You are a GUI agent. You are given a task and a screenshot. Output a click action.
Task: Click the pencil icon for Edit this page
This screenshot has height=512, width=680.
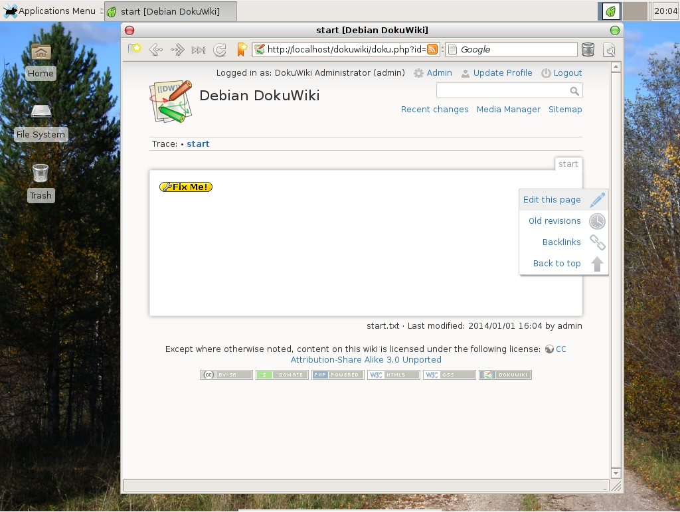click(597, 200)
